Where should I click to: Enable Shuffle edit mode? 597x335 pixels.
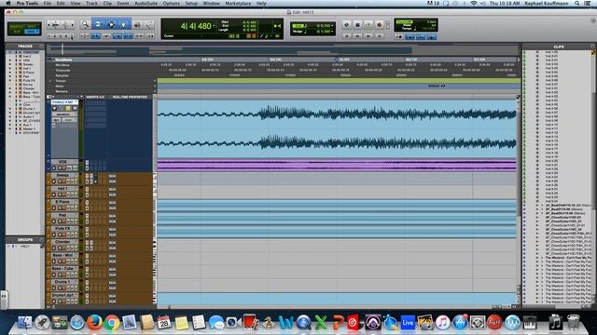click(17, 27)
